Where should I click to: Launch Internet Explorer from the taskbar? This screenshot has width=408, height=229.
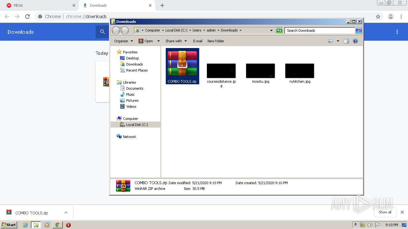point(25,225)
